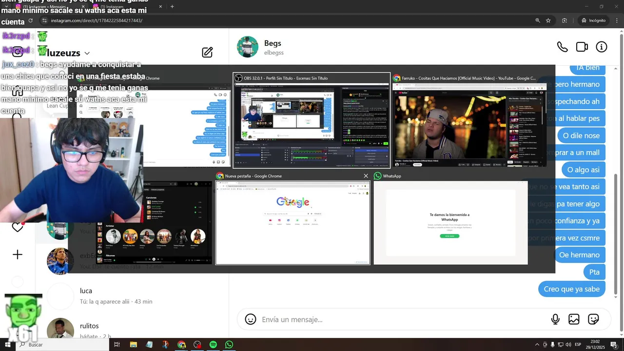Image resolution: width=624 pixels, height=351 pixels.
Task: Open the clock showing 23:02
Action: click(x=595, y=345)
